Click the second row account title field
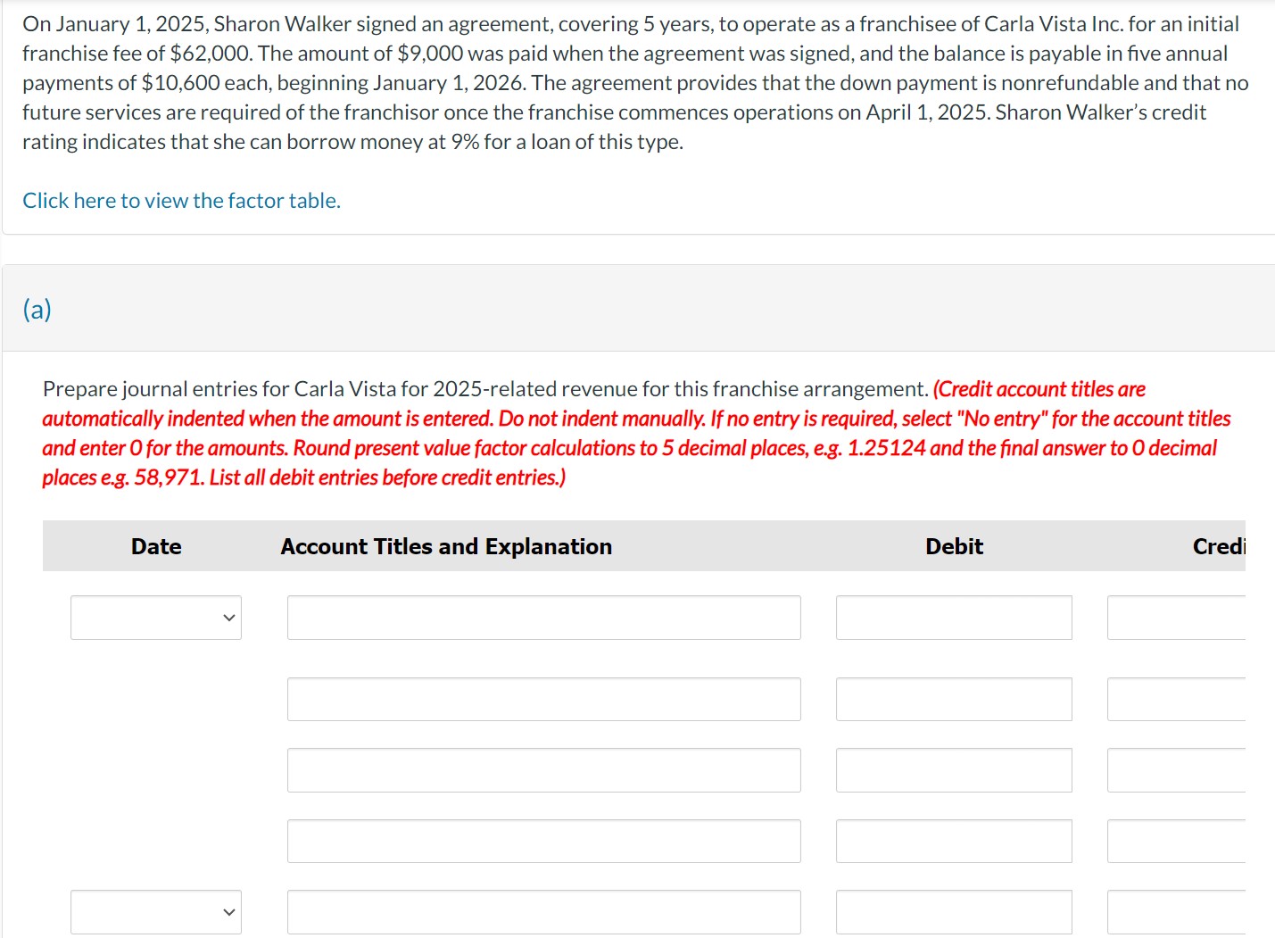 point(544,699)
